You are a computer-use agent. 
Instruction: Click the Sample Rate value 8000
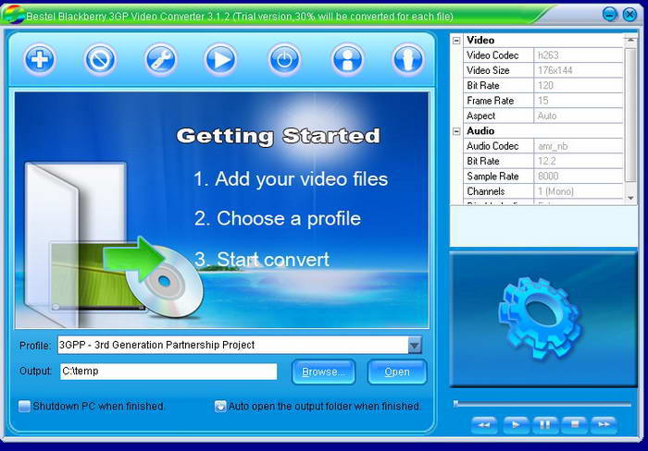[x=579, y=177]
